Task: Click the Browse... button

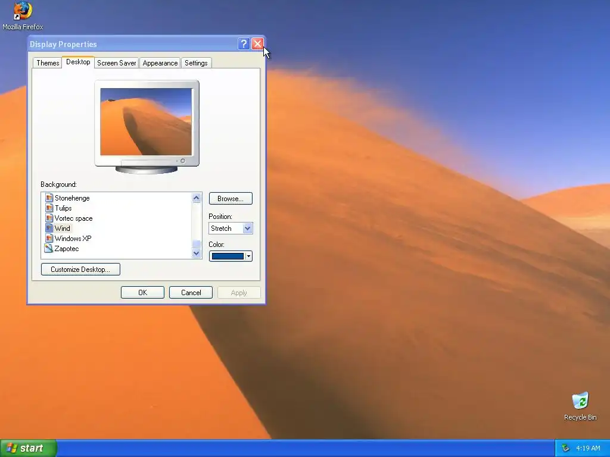Action: (231, 199)
